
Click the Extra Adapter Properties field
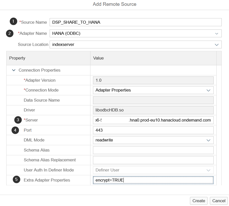(153, 180)
